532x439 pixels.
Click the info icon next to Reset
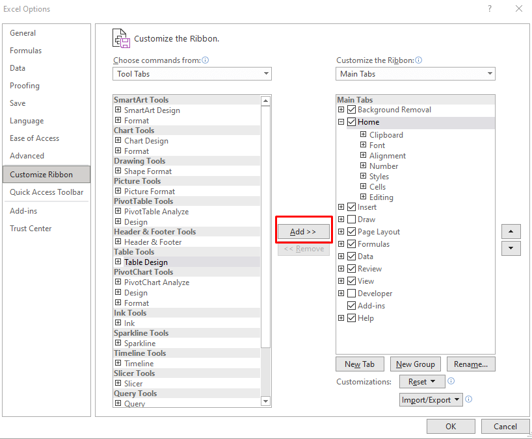(x=451, y=381)
